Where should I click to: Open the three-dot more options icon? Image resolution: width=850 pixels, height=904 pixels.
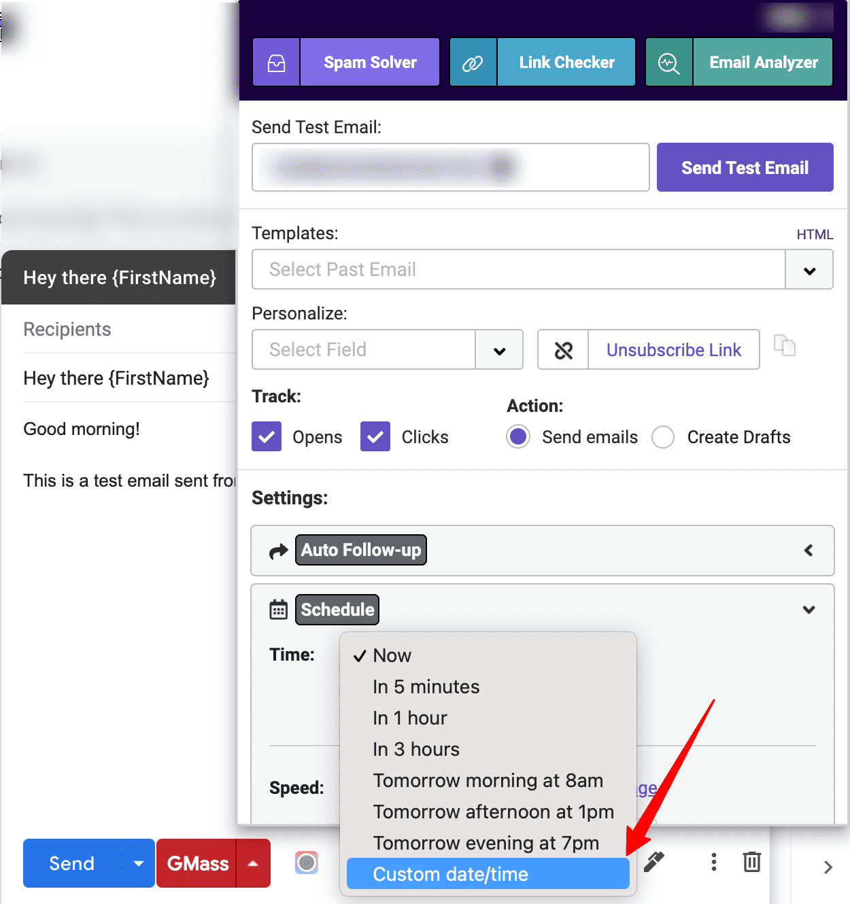coord(713,862)
